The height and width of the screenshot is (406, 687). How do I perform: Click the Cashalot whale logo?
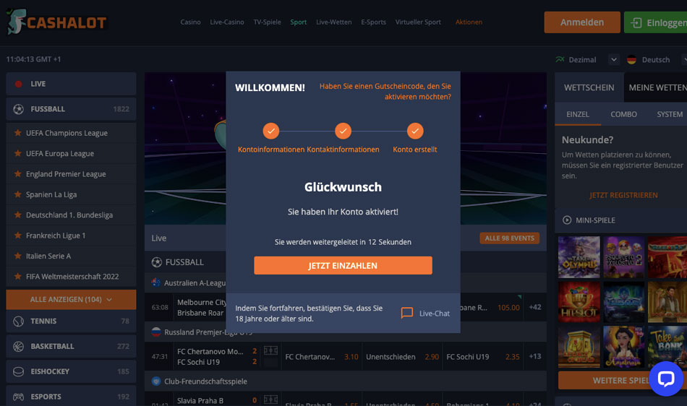pos(17,22)
